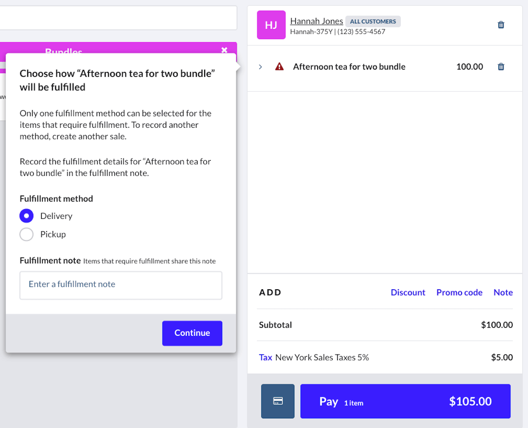Add a Discount to the sale
The height and width of the screenshot is (428, 528).
(408, 292)
